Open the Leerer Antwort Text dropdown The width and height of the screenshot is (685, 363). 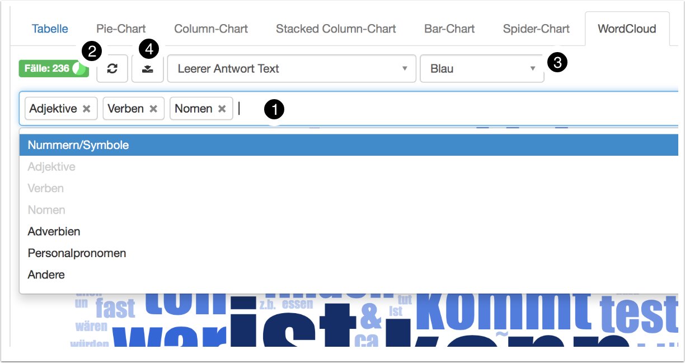pyautogui.click(x=292, y=69)
